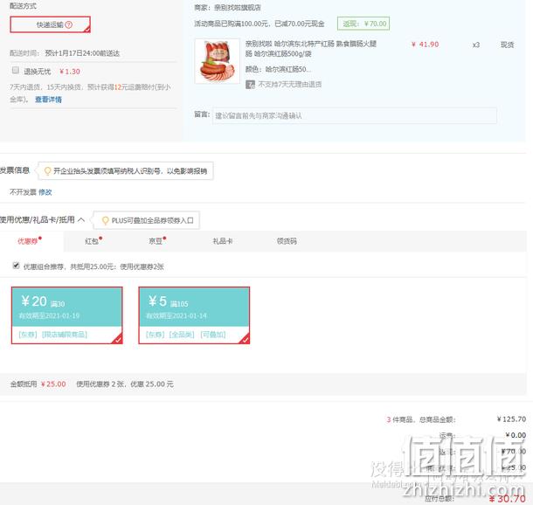The image size is (533, 505).
Task: Switch to the 京豆 tab
Action: 157,241
